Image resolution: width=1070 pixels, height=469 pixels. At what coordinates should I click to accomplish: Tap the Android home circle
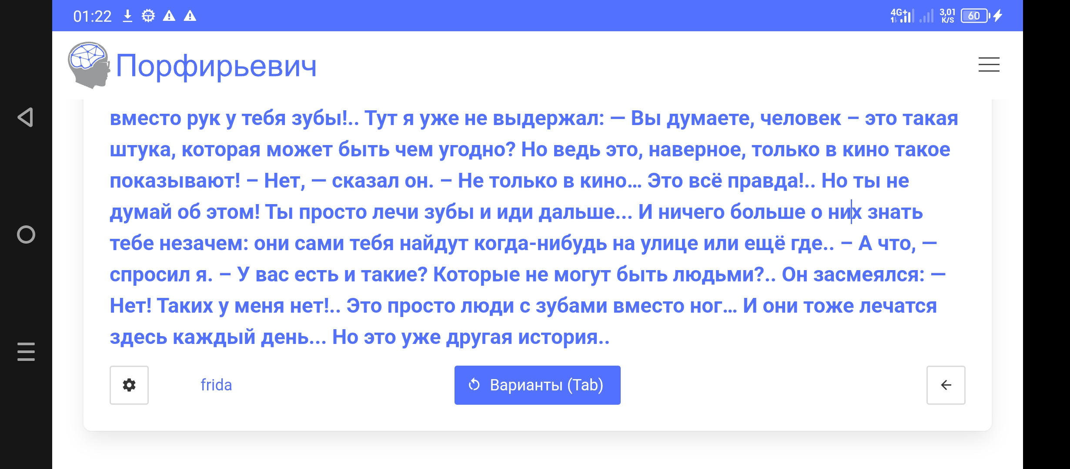(x=26, y=234)
